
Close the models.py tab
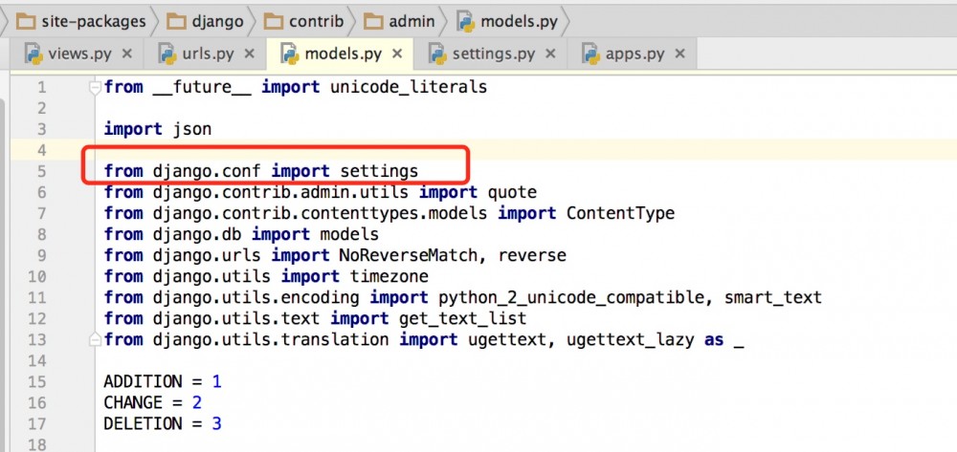click(397, 54)
